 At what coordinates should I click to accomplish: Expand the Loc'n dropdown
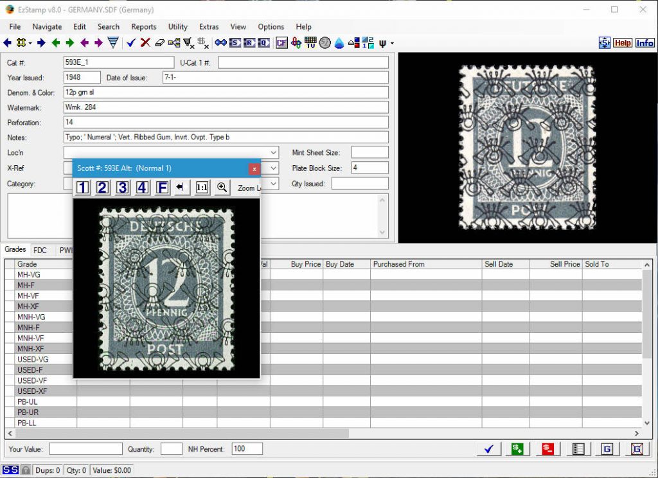pos(273,152)
